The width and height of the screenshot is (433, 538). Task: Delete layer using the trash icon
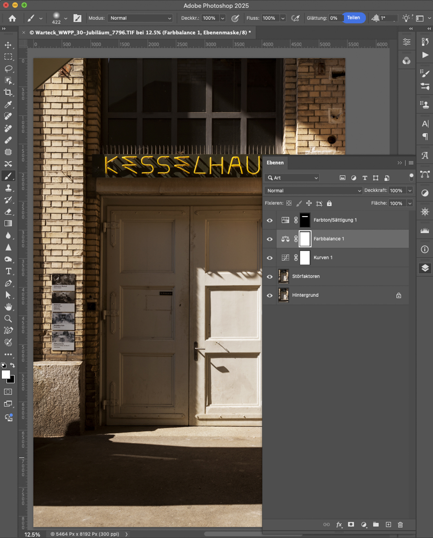click(400, 524)
